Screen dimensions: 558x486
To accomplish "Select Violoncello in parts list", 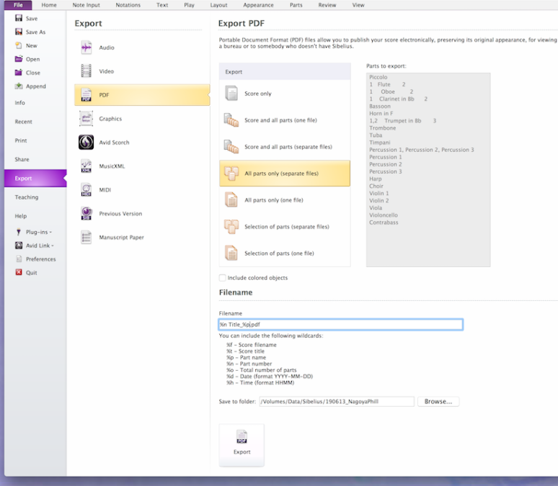I will coord(384,215).
